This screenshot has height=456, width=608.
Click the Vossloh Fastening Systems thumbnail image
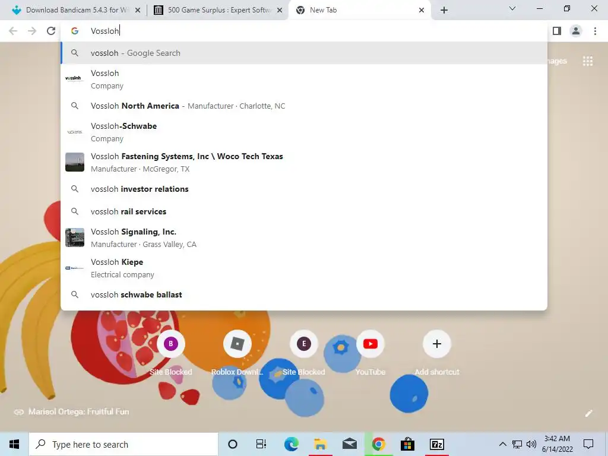click(x=74, y=162)
